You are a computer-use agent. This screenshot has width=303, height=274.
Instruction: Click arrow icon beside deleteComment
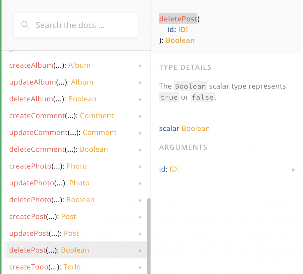[140, 150]
